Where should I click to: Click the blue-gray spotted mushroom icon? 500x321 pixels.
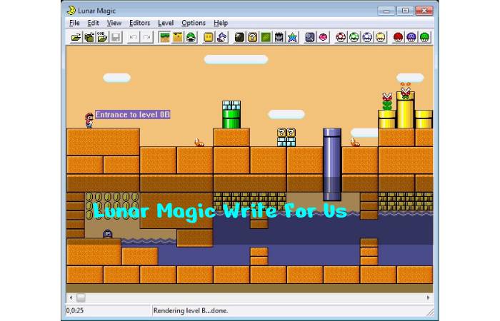tap(367, 37)
